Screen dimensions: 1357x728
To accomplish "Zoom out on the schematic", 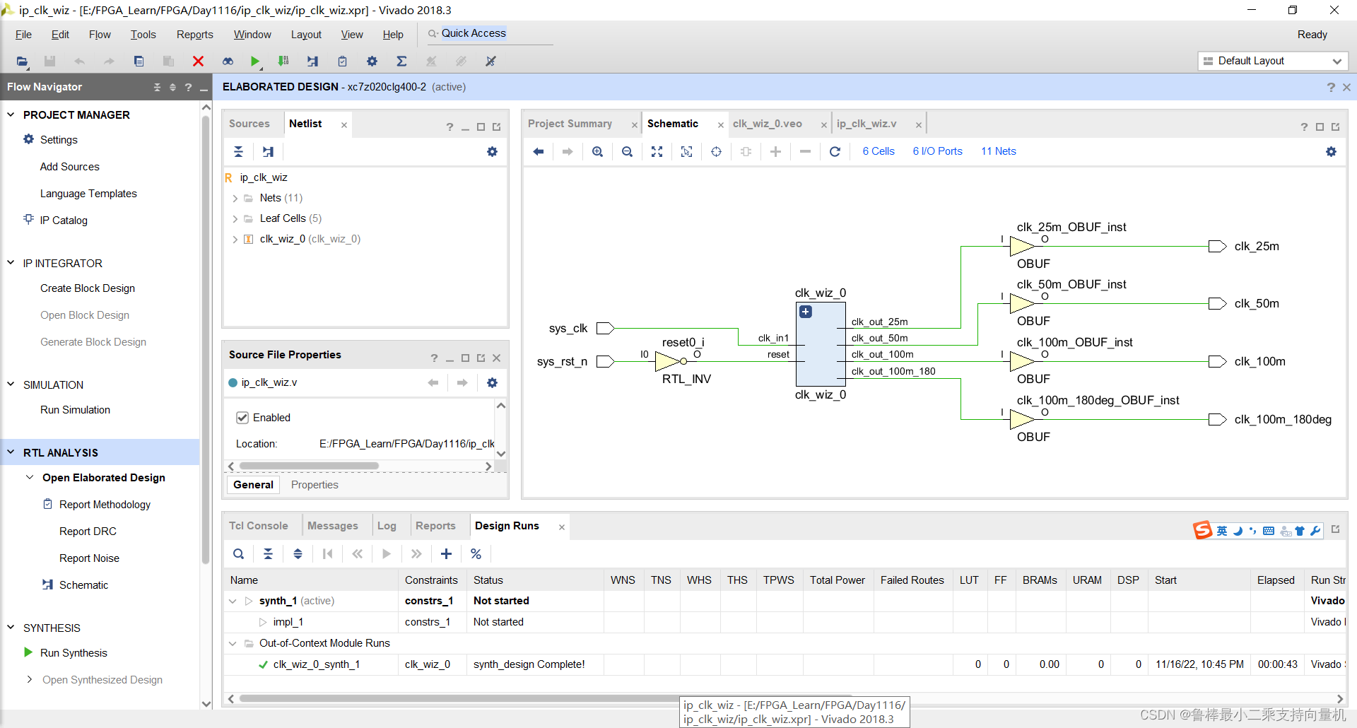I will (x=627, y=151).
